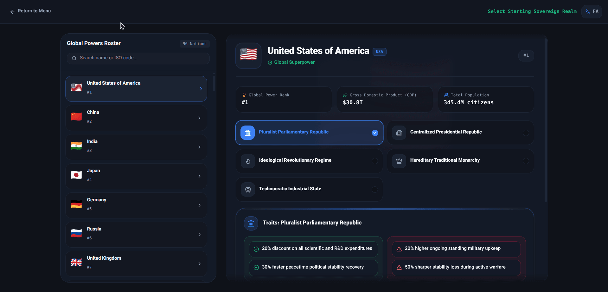Open the Germany row chevron
The width and height of the screenshot is (608, 292).
click(199, 205)
